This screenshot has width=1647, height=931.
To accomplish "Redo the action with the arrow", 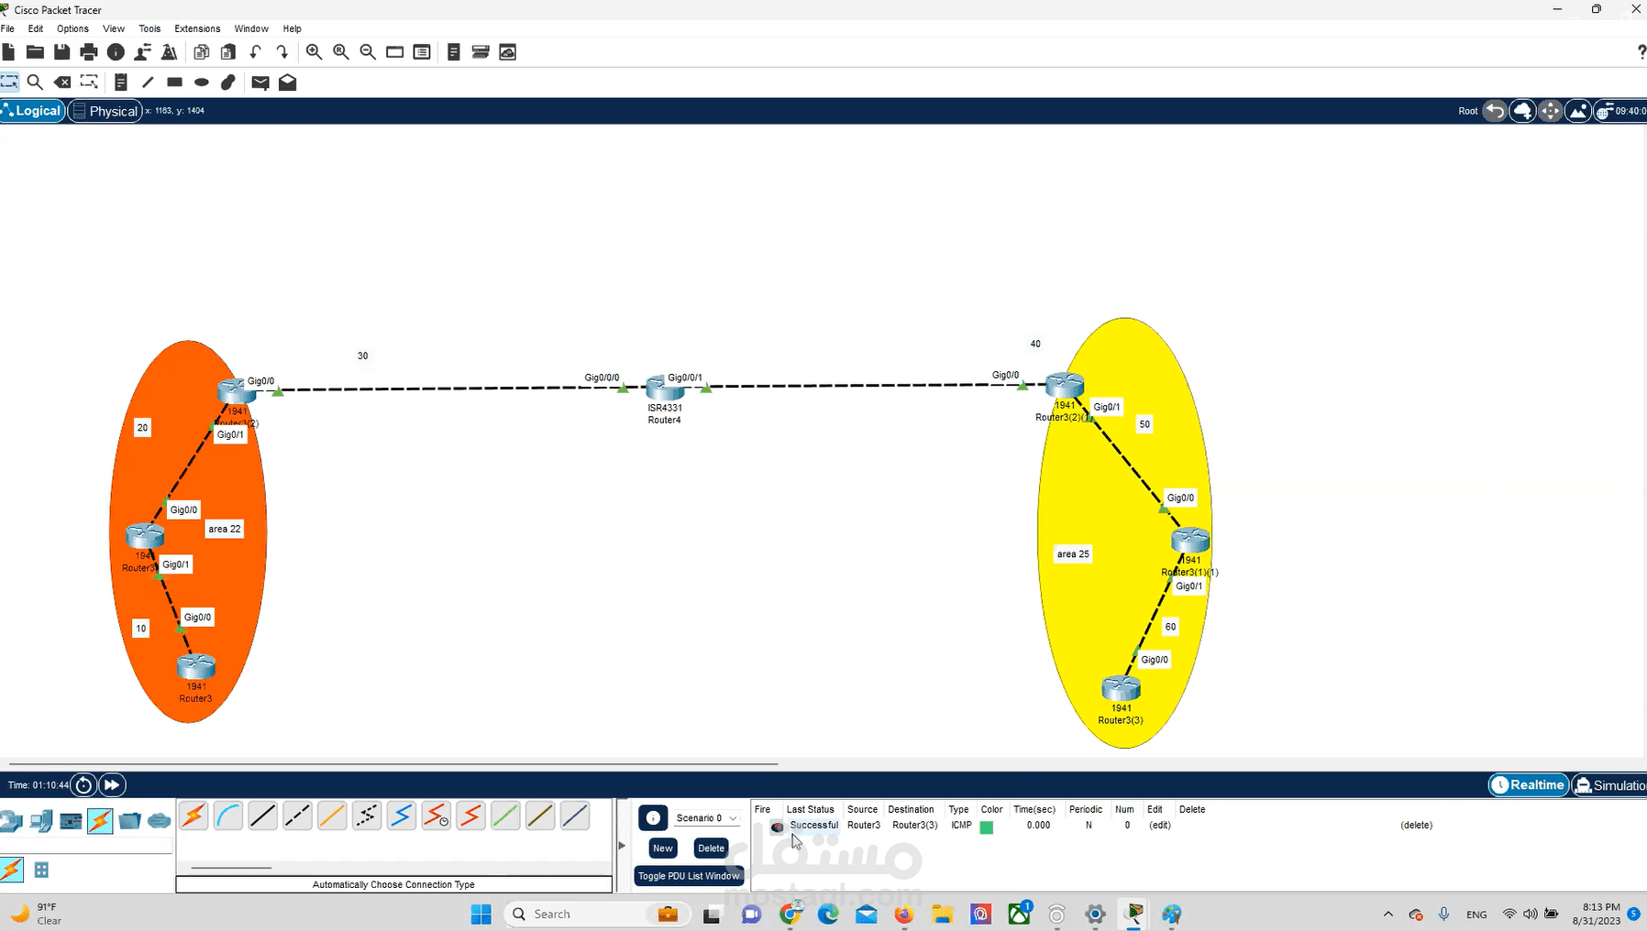I will pyautogui.click(x=282, y=52).
